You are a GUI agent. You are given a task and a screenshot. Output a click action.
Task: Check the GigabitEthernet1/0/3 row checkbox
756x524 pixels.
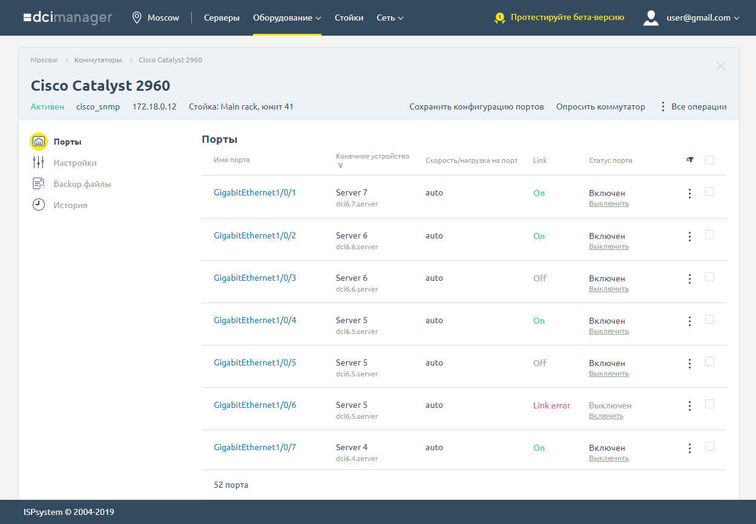click(710, 277)
